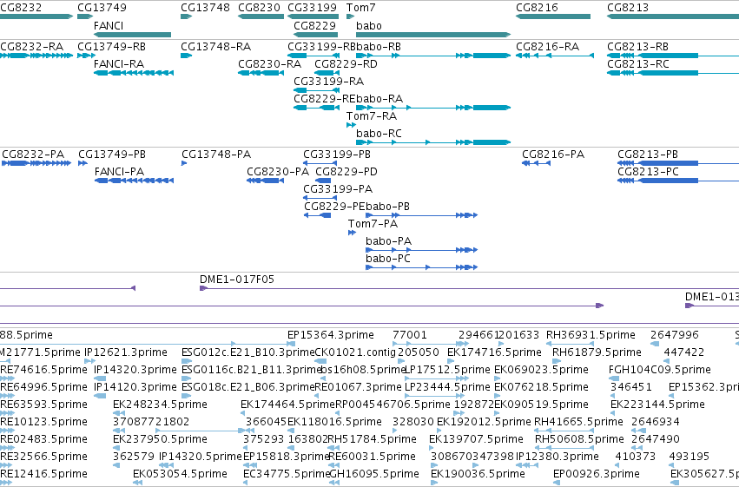Click the EK139707.5prime EST label
The height and width of the screenshot is (487, 739).
(476, 440)
